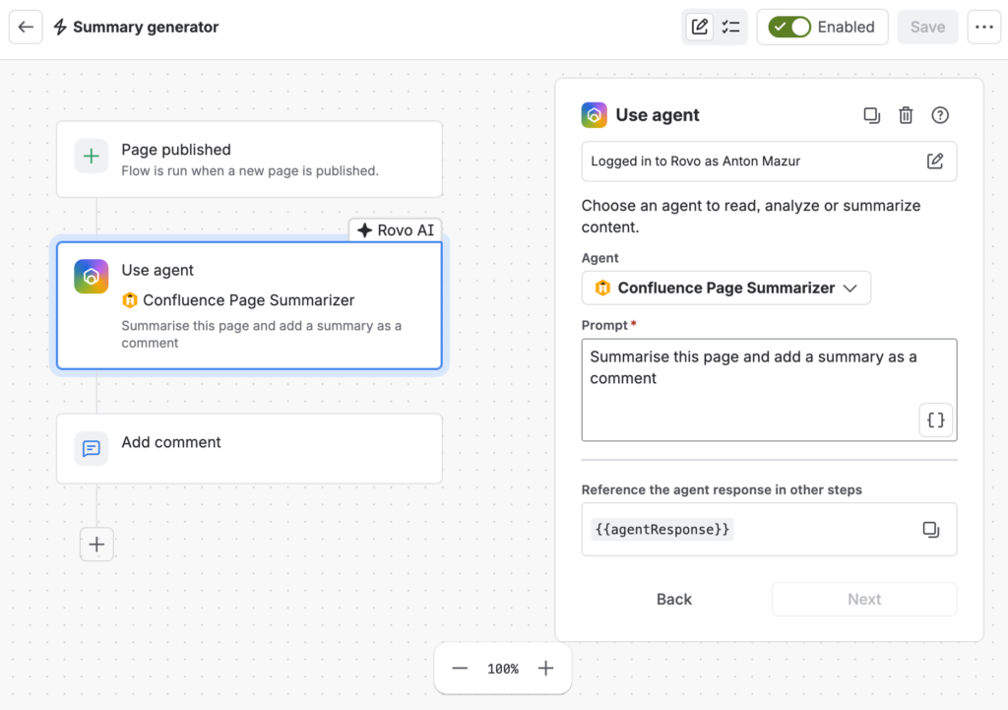Click the Agent field label
This screenshot has width=1008, height=710.
pyautogui.click(x=599, y=258)
